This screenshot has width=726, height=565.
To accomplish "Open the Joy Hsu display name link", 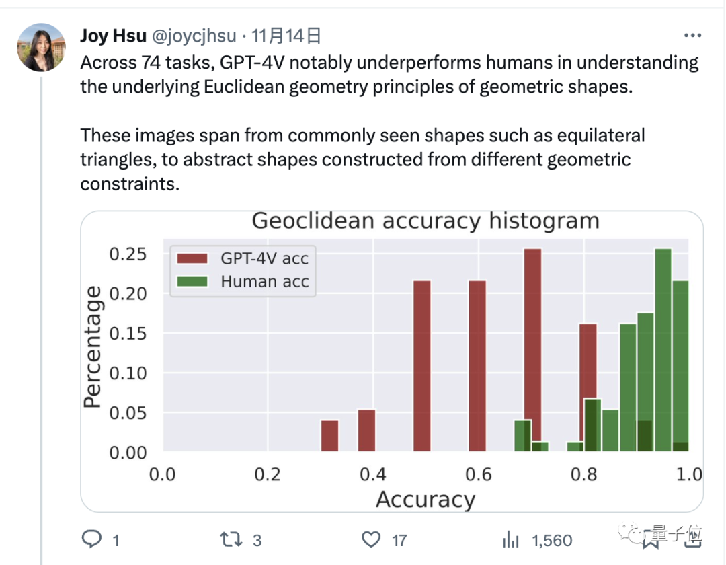I will (x=113, y=36).
